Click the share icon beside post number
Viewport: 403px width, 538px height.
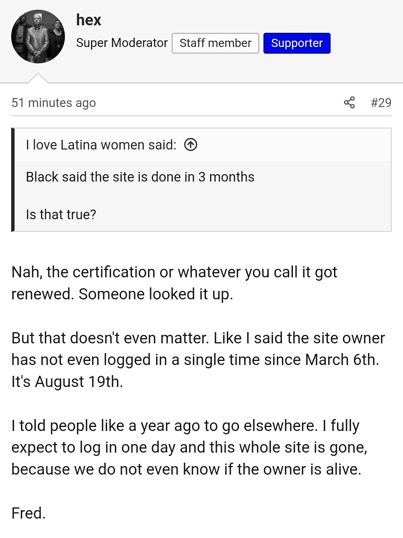[x=349, y=103]
